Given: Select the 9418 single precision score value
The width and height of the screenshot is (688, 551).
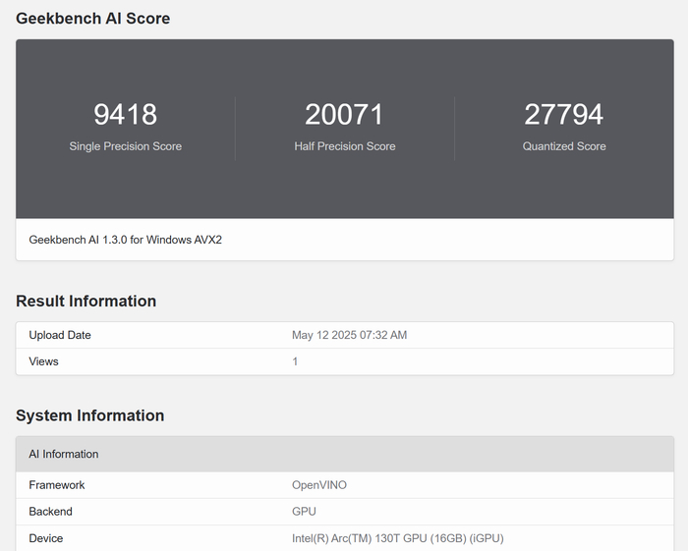Looking at the screenshot, I should pos(125,114).
